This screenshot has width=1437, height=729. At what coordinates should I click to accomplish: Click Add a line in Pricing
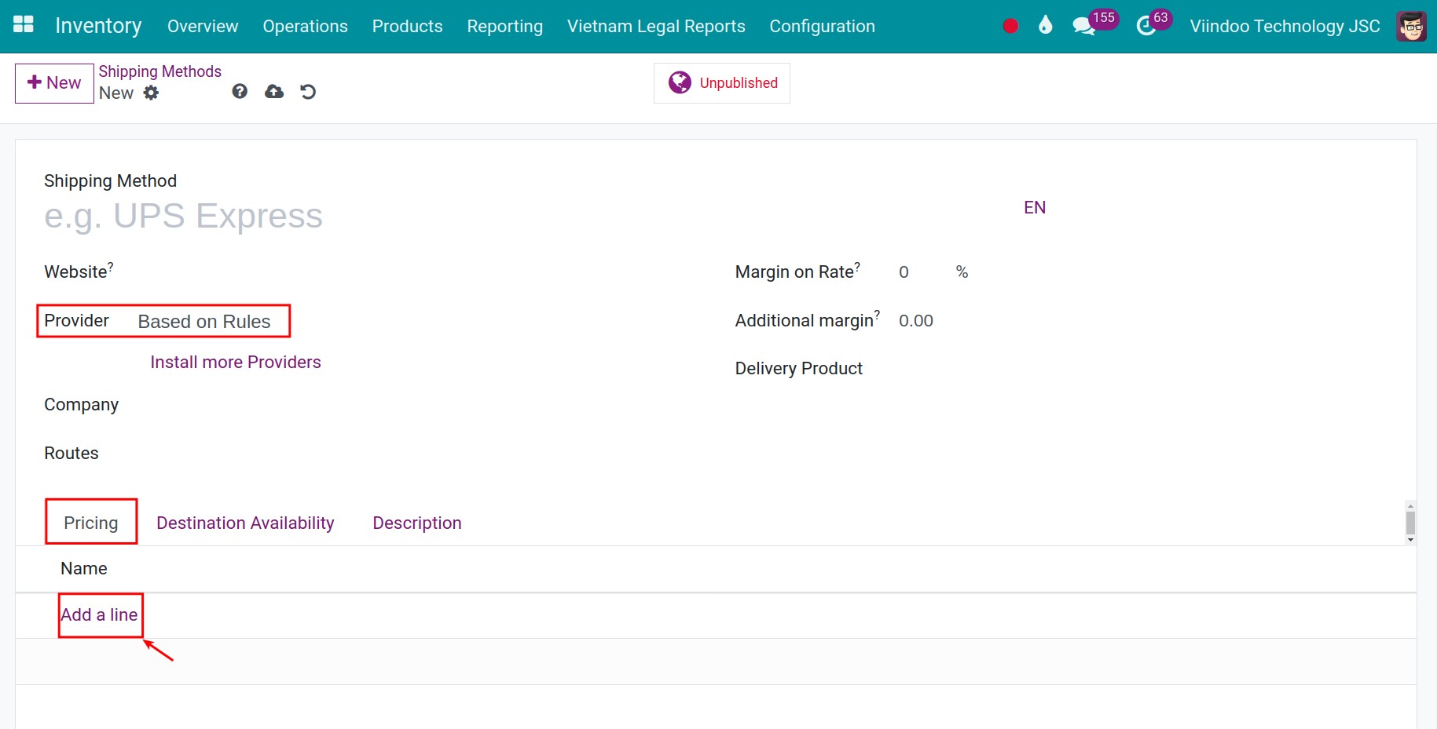pos(99,614)
